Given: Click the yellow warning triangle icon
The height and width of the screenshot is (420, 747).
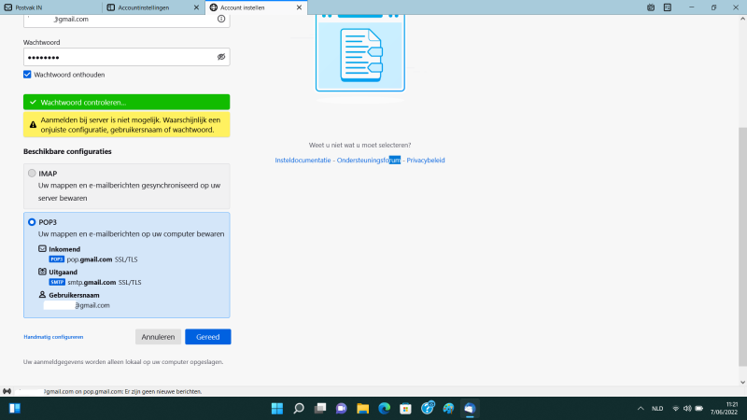Looking at the screenshot, I should click(x=33, y=125).
